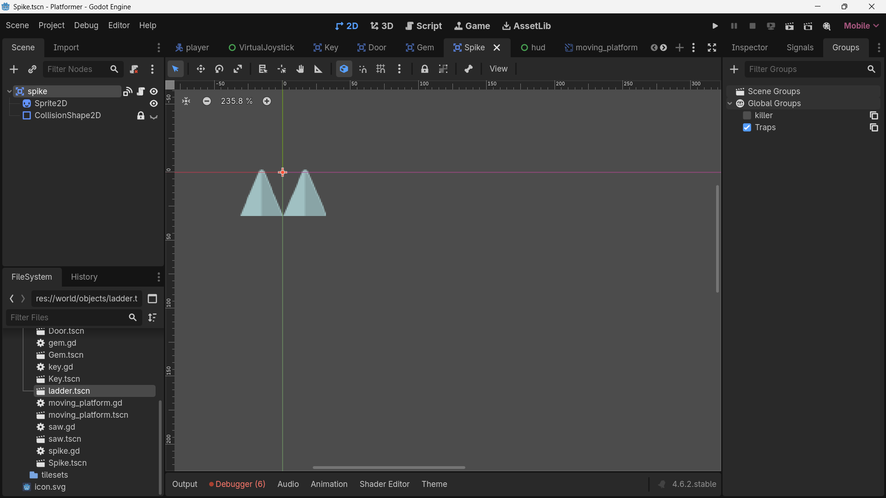Viewport: 886px width, 498px height.
Task: Zoom in on the 2D viewport
Action: coord(267,101)
